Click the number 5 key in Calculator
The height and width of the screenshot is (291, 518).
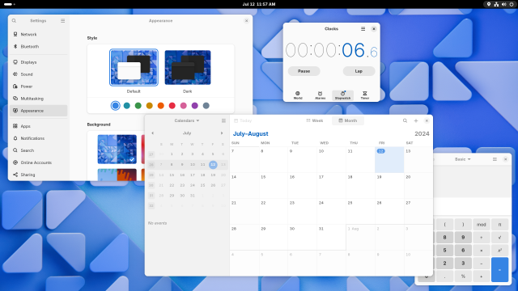(x=444, y=250)
